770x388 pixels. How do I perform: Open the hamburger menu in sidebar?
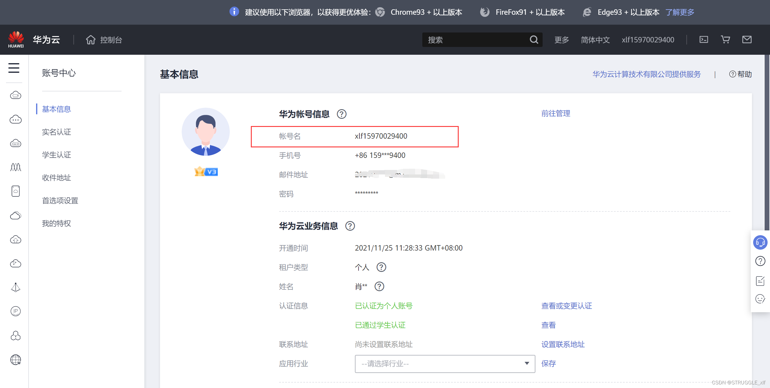(14, 68)
